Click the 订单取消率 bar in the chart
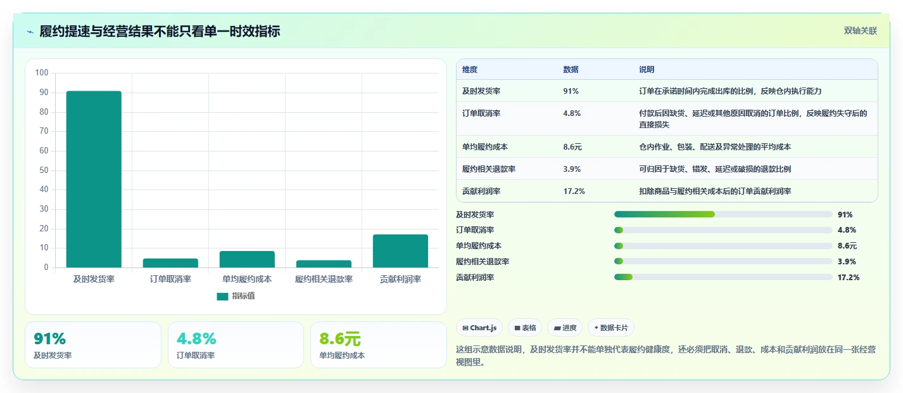The height and width of the screenshot is (393, 903). [x=170, y=263]
